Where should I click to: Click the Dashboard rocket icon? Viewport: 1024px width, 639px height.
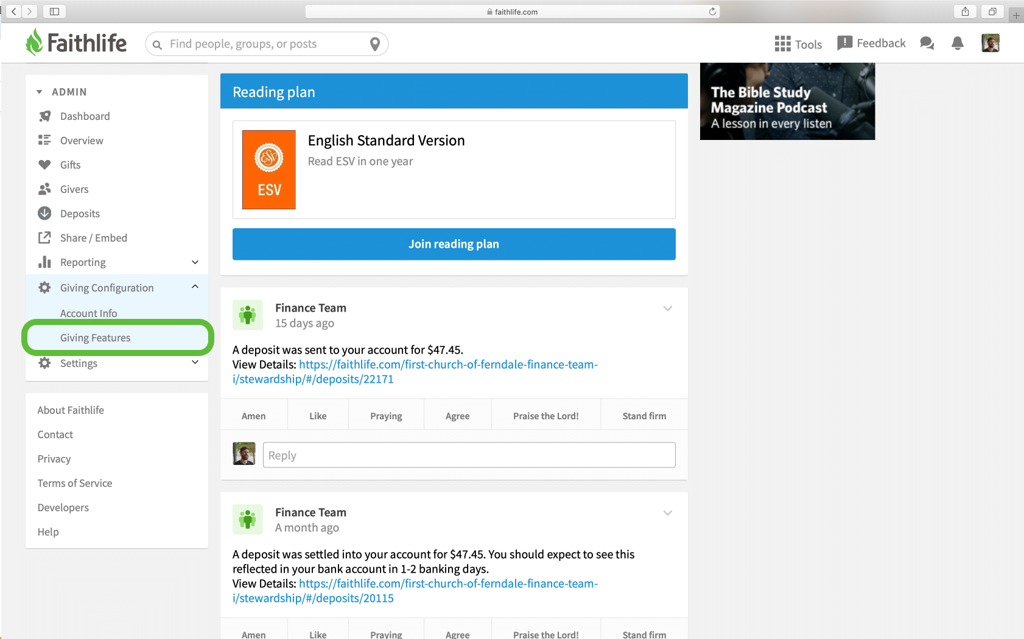click(x=44, y=116)
